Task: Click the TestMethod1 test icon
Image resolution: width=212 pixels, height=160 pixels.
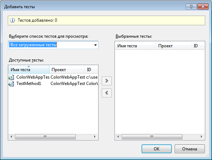Action: [11, 84]
